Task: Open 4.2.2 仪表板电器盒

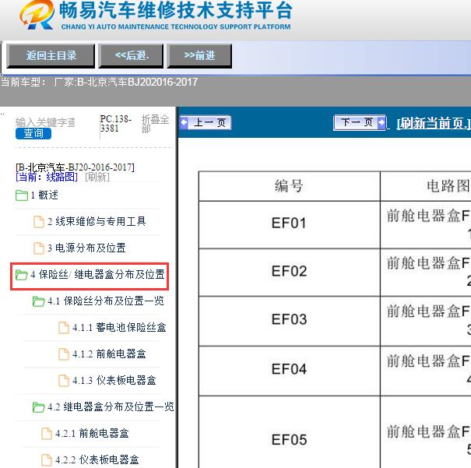Action: pos(97,460)
